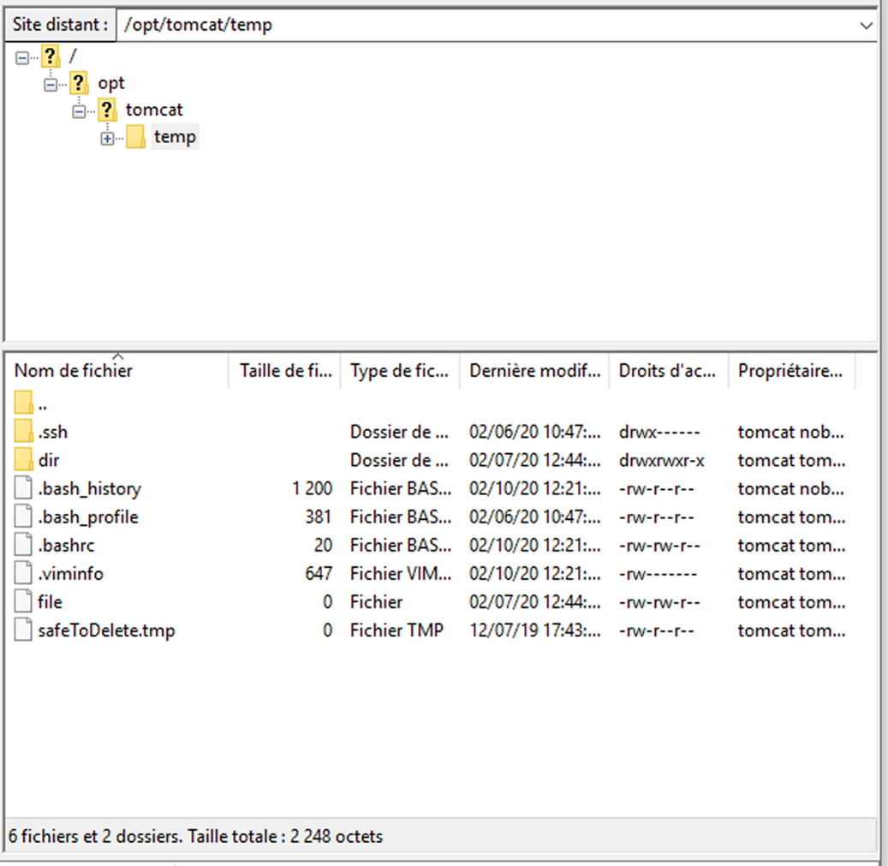888x866 pixels.
Task: Open the remote site path dropdown
Action: coord(866,26)
